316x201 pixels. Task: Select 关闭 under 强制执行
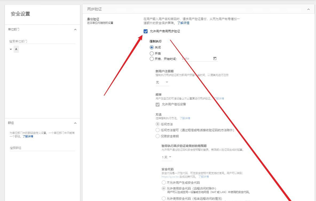152,47
